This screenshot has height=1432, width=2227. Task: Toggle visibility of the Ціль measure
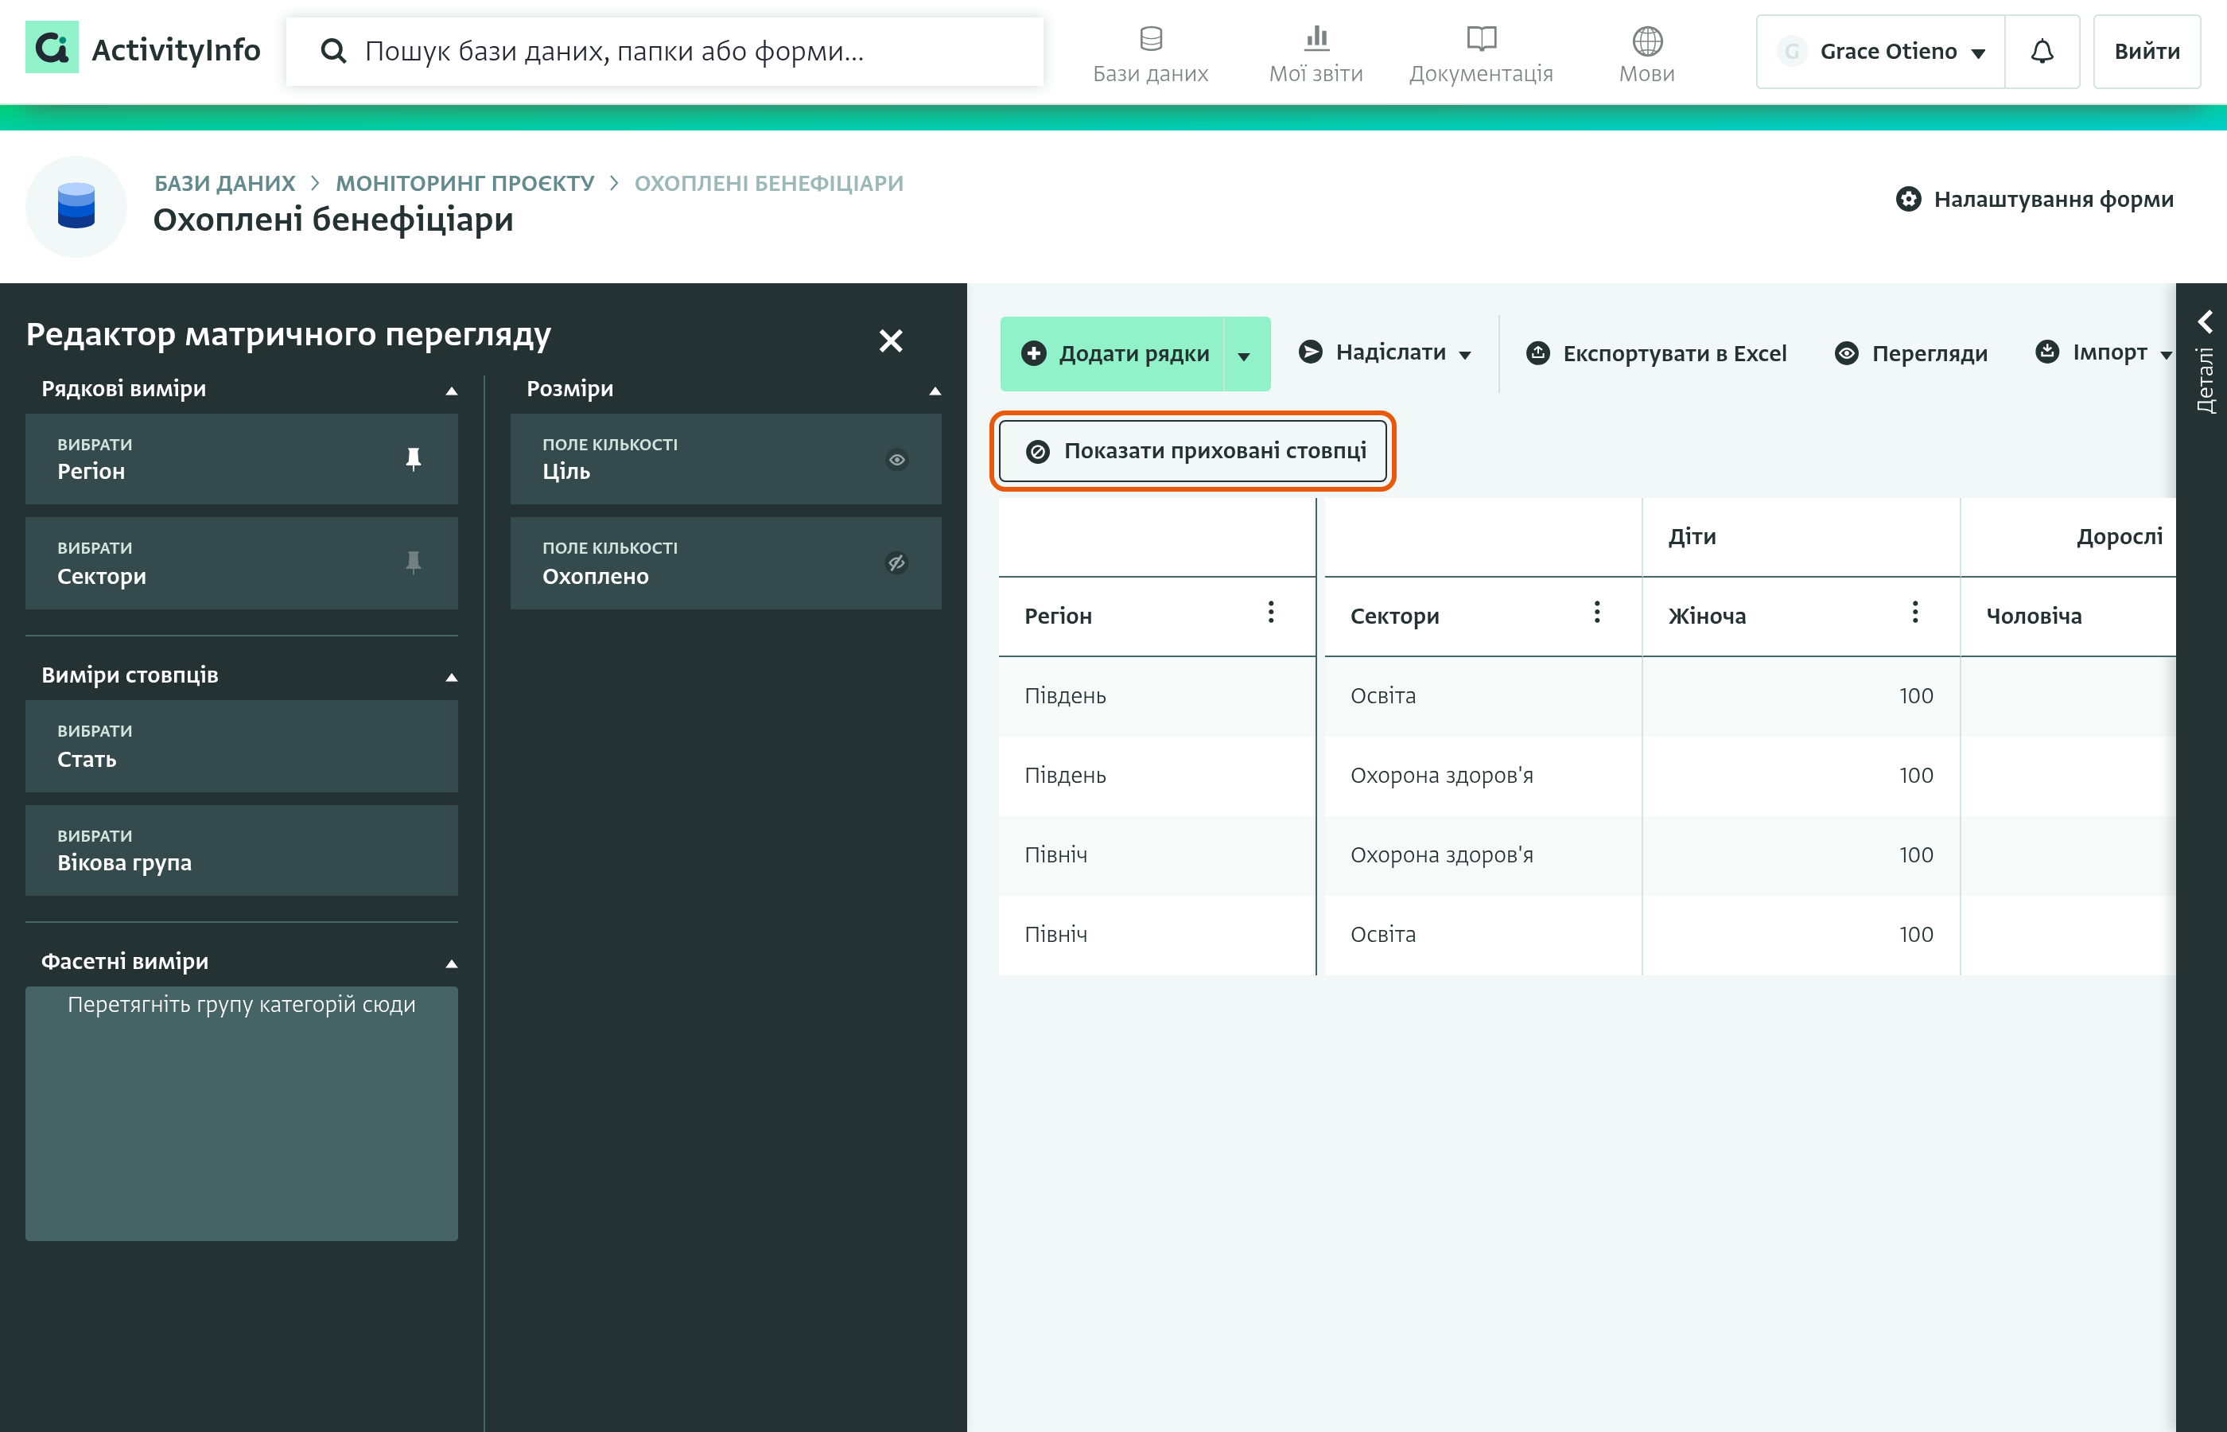point(896,459)
